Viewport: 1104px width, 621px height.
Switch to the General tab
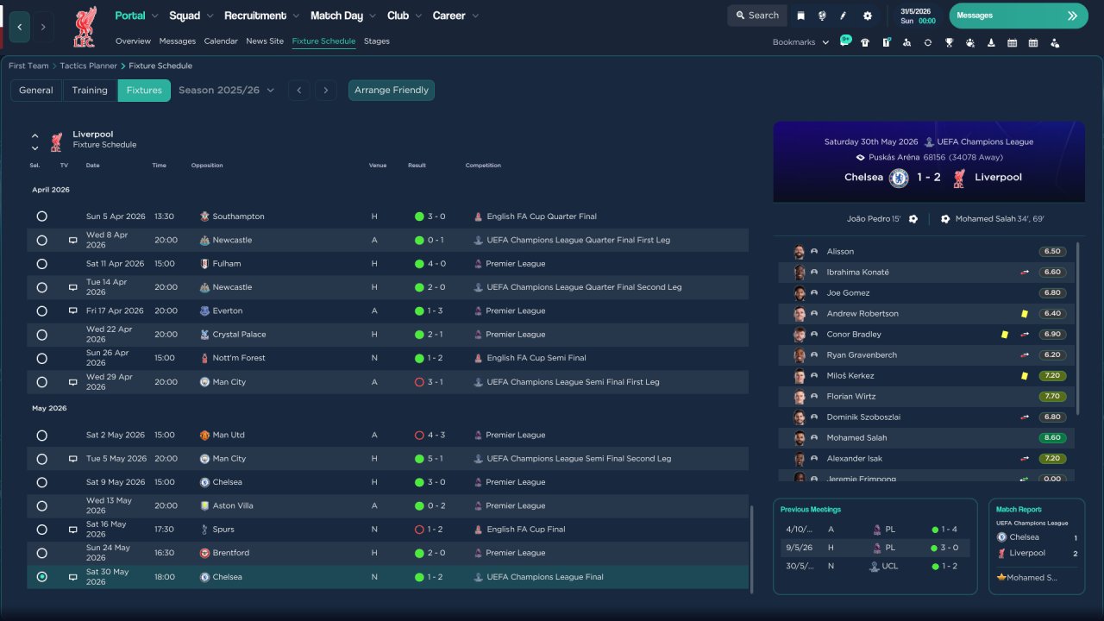(36, 91)
